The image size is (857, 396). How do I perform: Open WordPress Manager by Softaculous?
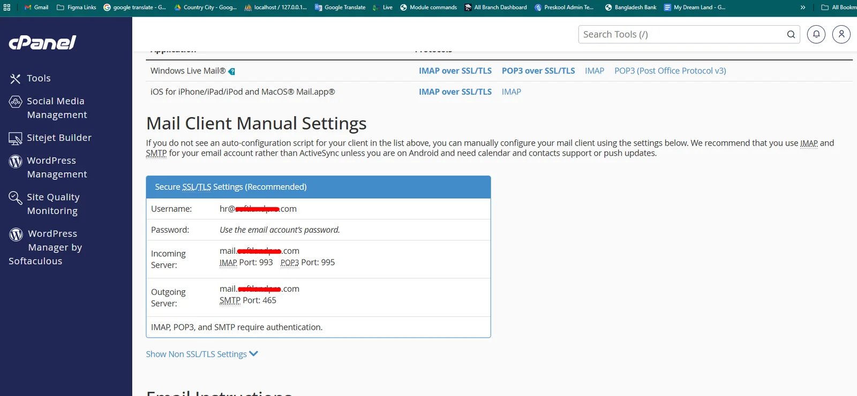pyautogui.click(x=46, y=247)
